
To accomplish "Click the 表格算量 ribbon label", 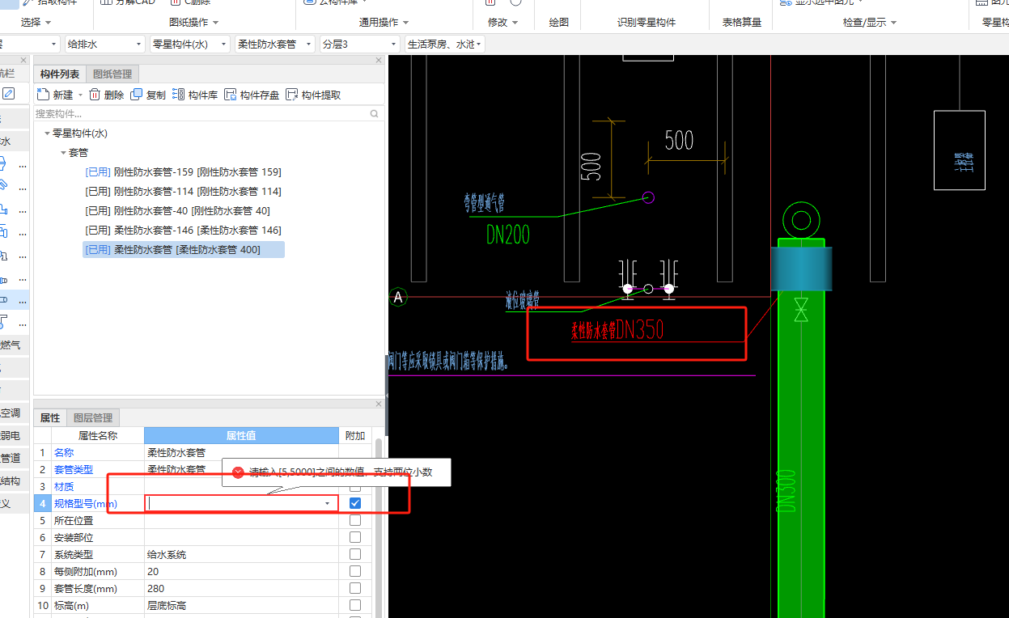I will pyautogui.click(x=742, y=22).
